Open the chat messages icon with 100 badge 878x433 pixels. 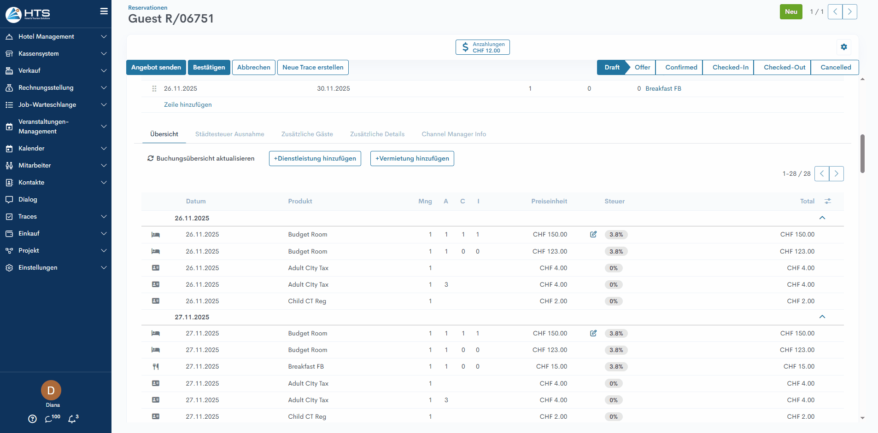click(49, 419)
